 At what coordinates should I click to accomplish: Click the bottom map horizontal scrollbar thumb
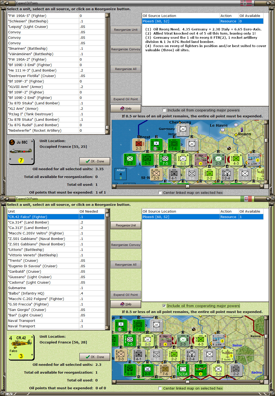click(x=187, y=382)
